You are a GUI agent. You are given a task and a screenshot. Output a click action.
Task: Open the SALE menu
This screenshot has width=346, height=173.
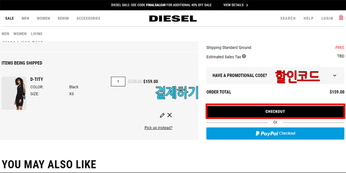click(10, 18)
